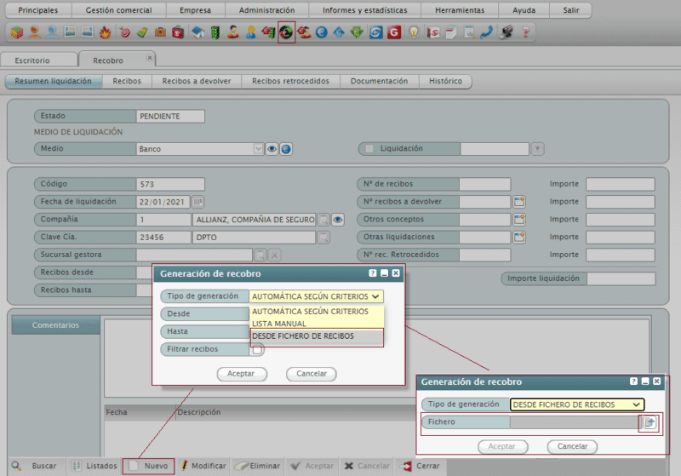
Task: Click the blue up-arrow toolbar icon
Action: tap(339, 32)
